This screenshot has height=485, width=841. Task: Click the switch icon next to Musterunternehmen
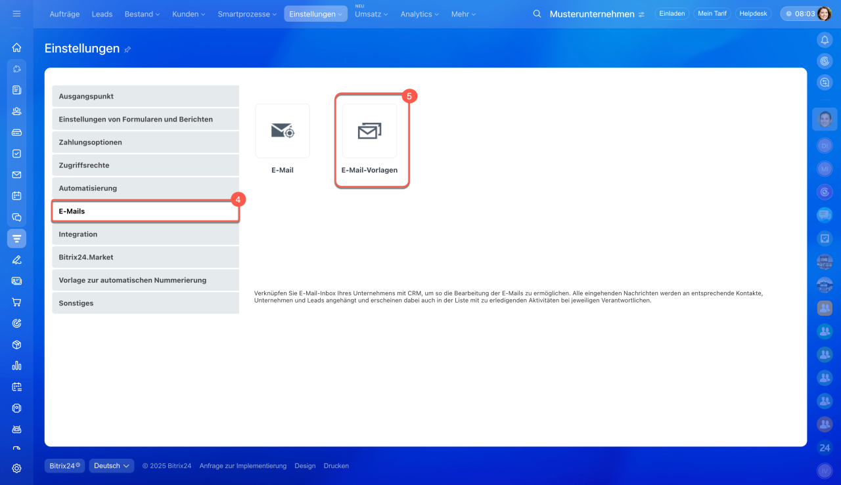pos(641,14)
